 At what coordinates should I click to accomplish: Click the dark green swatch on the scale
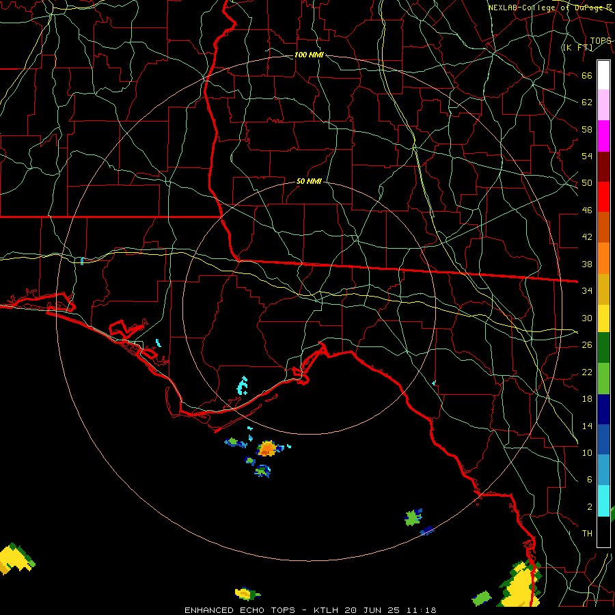tap(603, 348)
